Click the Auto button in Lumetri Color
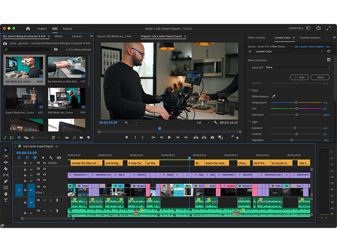This screenshot has height=252, width=337. [300, 77]
